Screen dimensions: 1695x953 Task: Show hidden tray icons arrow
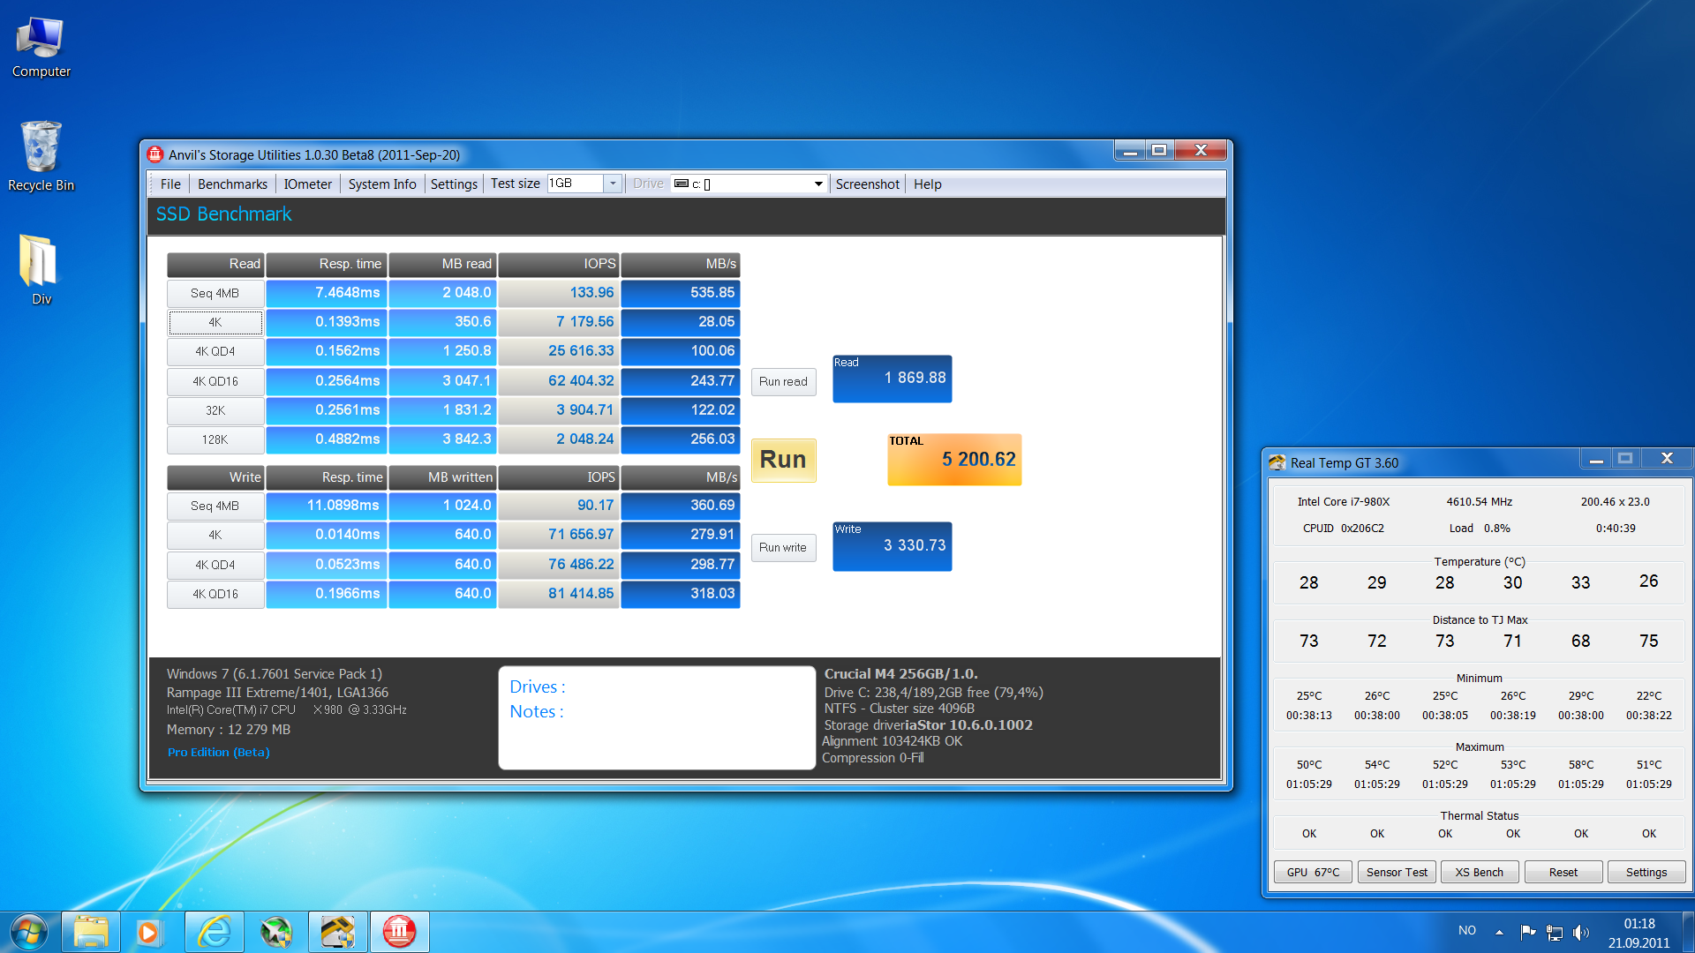[1499, 932]
